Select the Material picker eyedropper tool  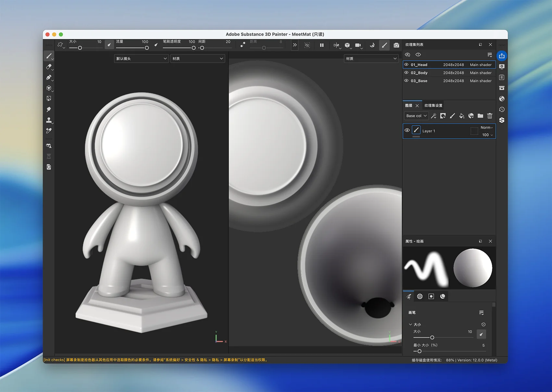(49, 131)
